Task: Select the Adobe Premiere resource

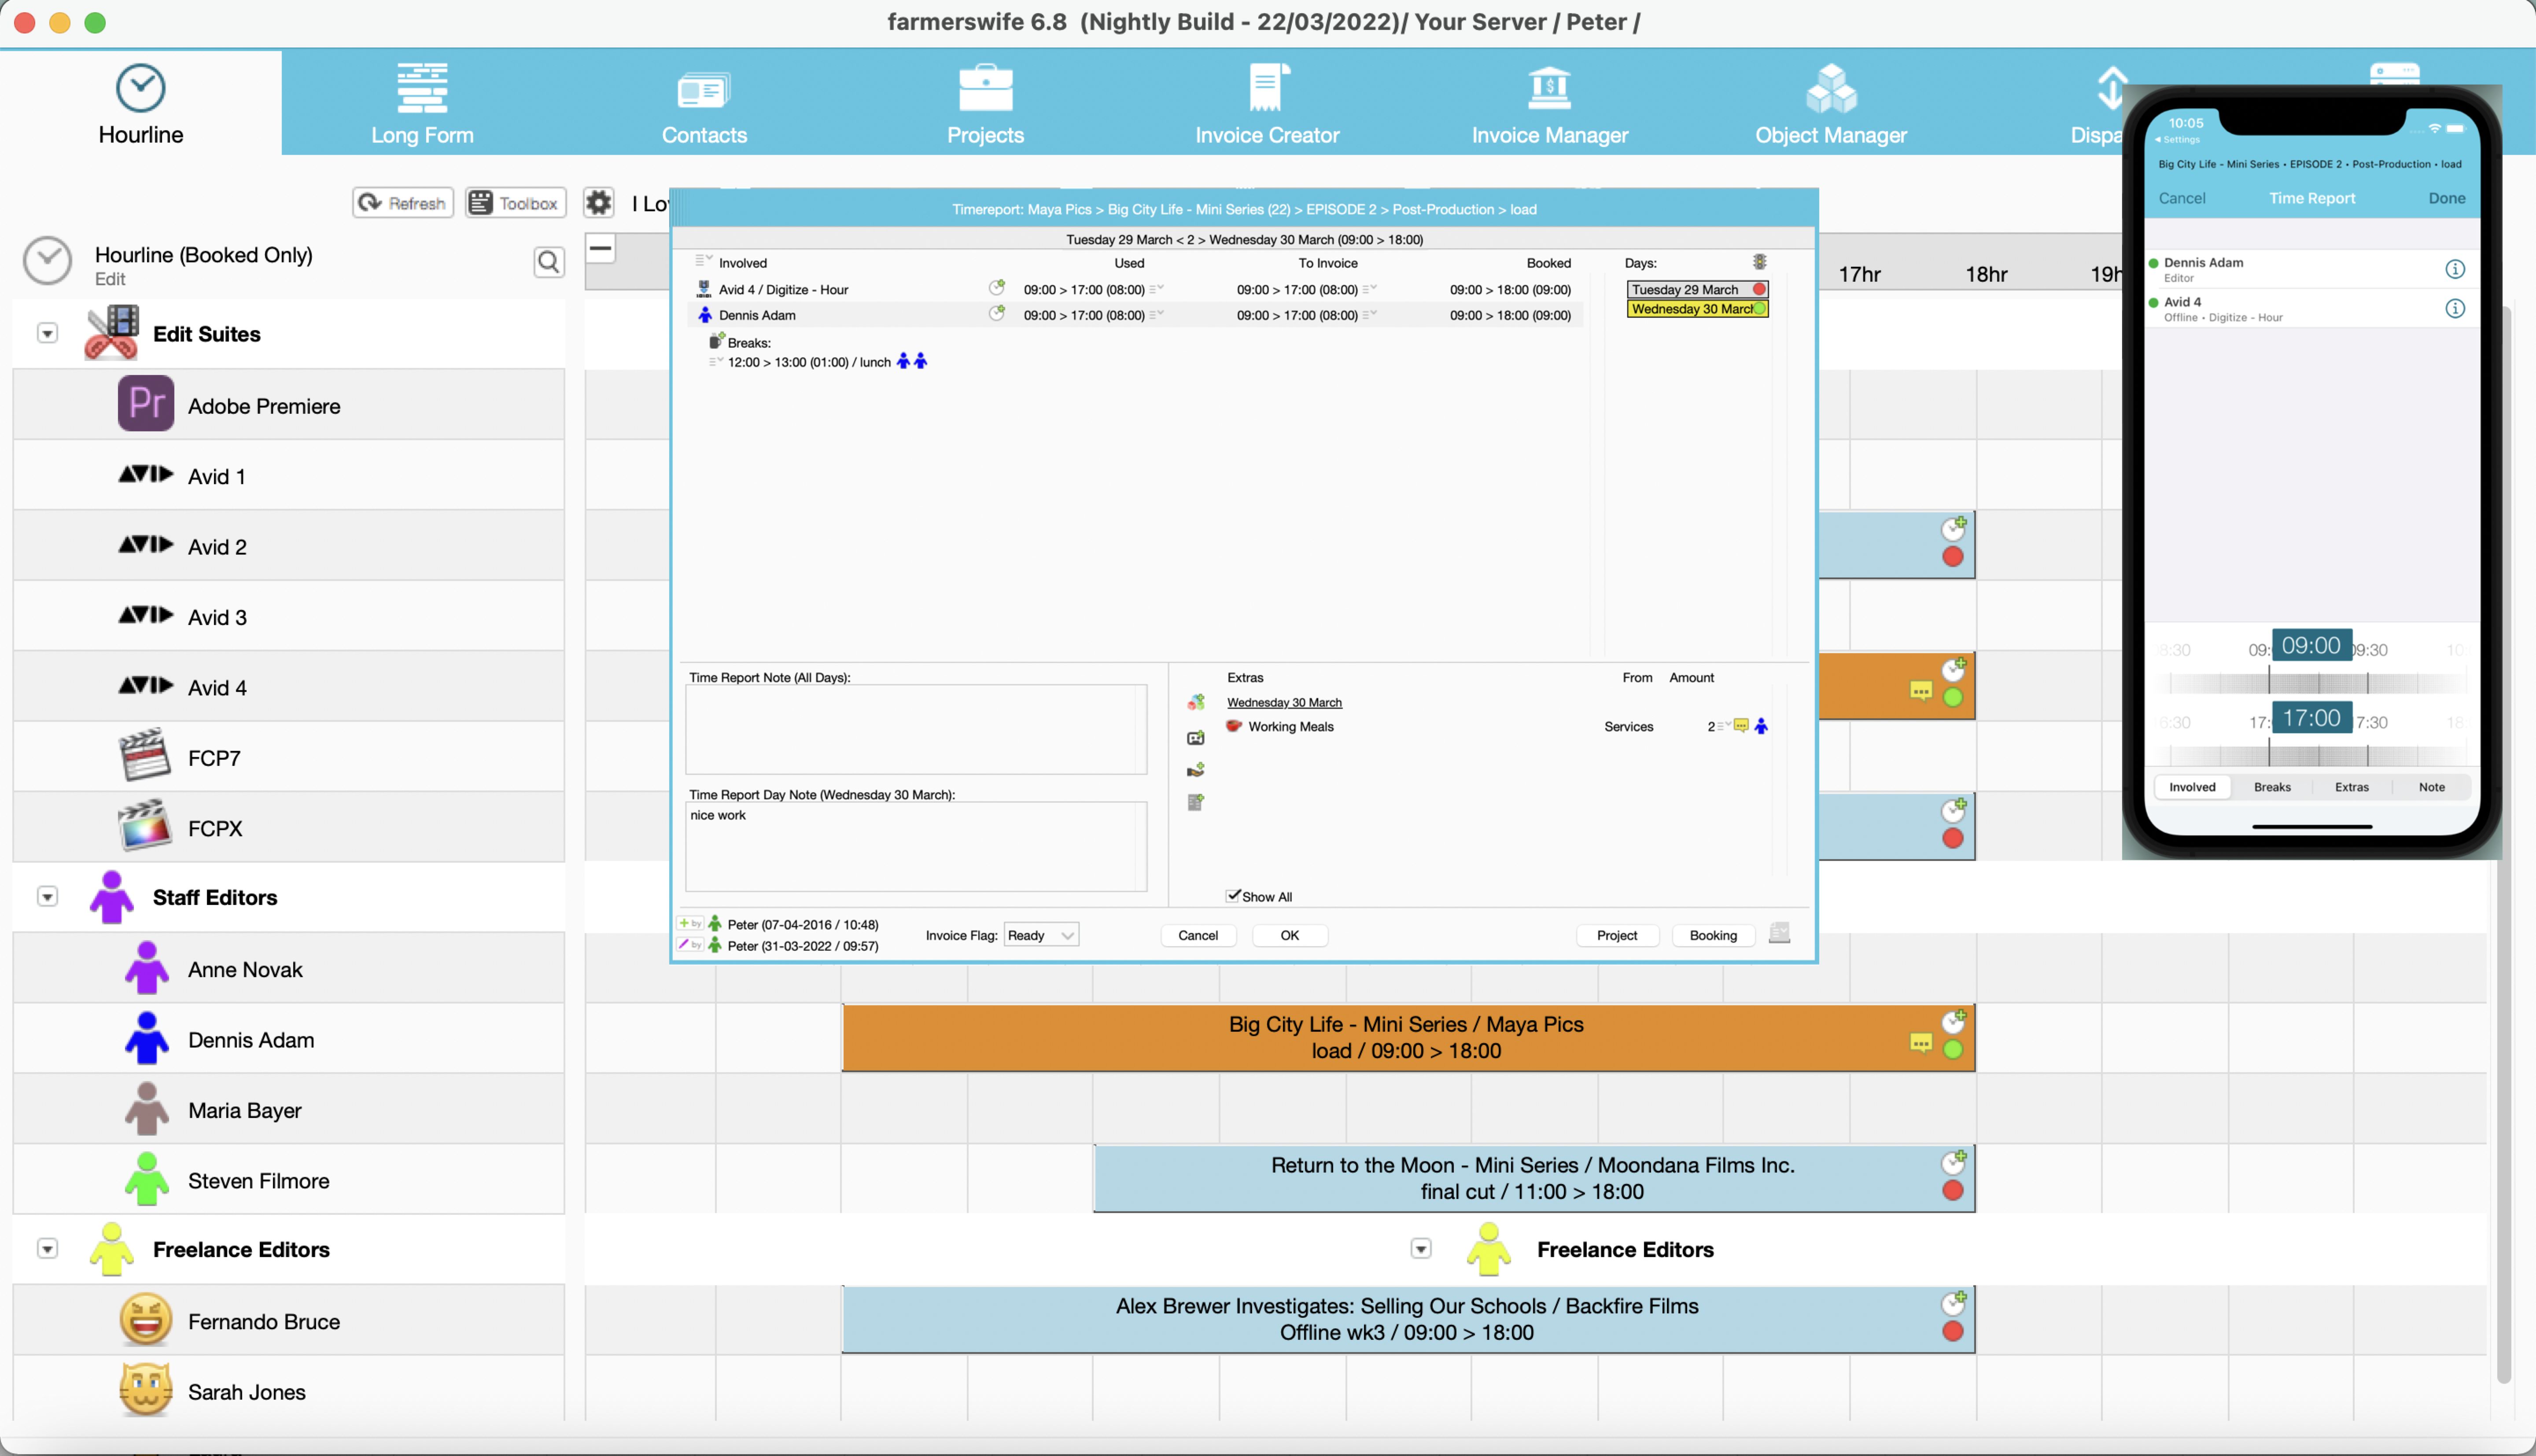Action: [289, 405]
